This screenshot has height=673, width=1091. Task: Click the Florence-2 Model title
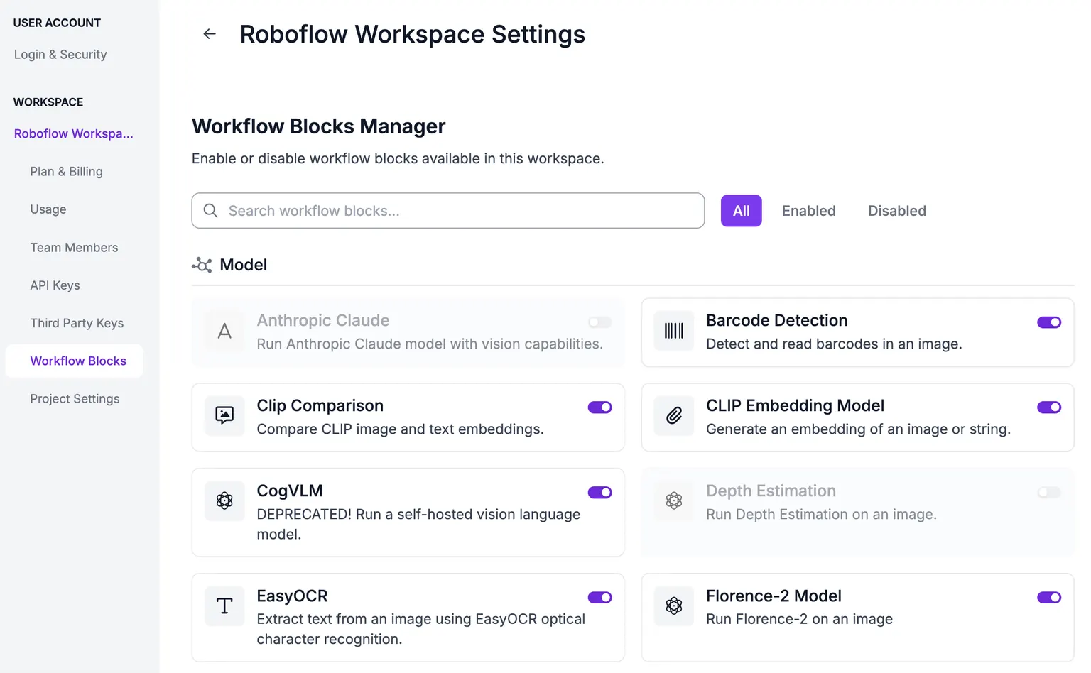pyautogui.click(x=774, y=596)
